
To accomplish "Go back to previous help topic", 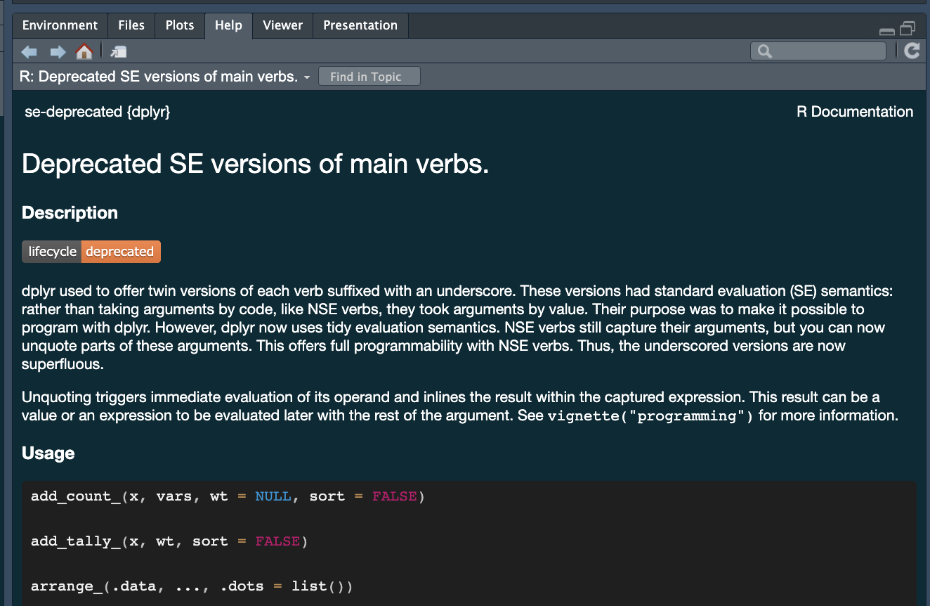I will (x=29, y=51).
